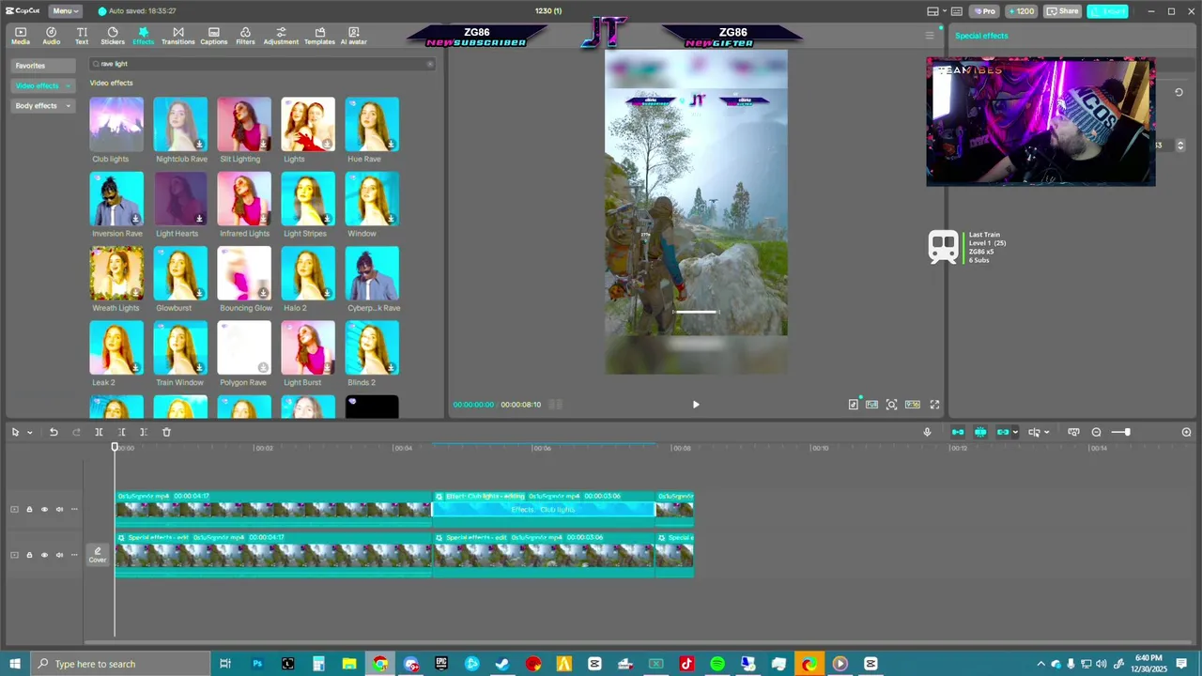Lock the lower main track
The width and height of the screenshot is (1202, 676).
(29, 555)
